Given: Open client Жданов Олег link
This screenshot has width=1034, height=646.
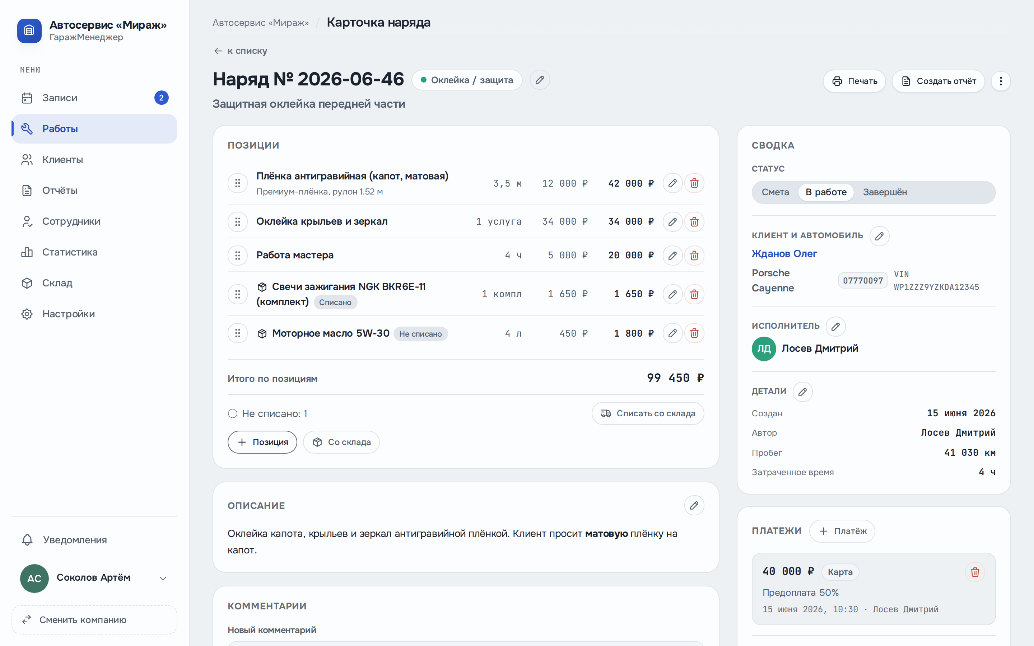Looking at the screenshot, I should tap(784, 254).
